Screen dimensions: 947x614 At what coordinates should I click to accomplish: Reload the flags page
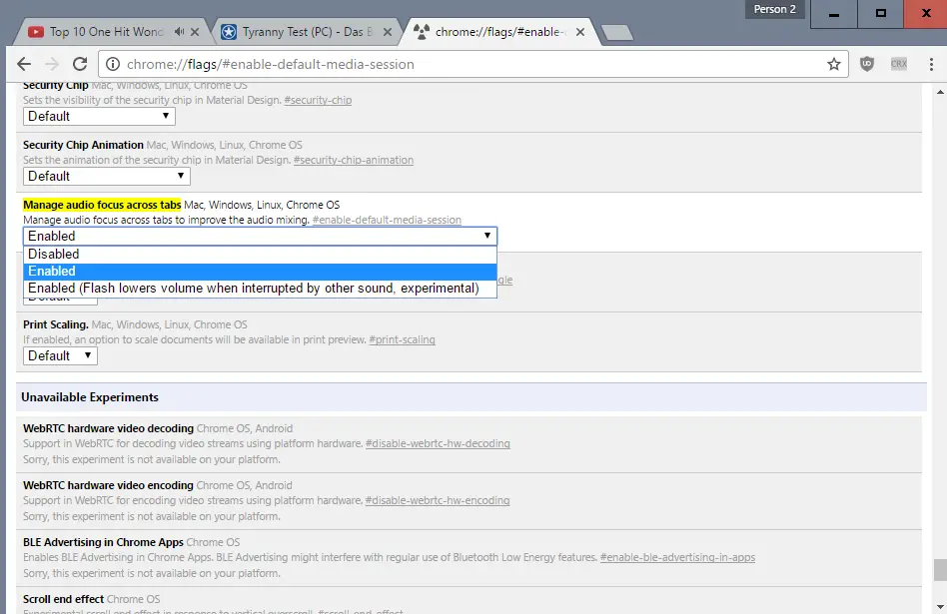[x=80, y=64]
